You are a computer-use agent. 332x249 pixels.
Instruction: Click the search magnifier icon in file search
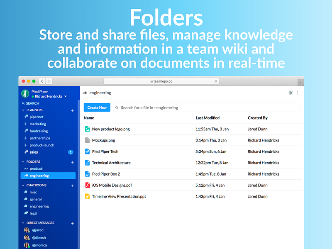pos(117,108)
